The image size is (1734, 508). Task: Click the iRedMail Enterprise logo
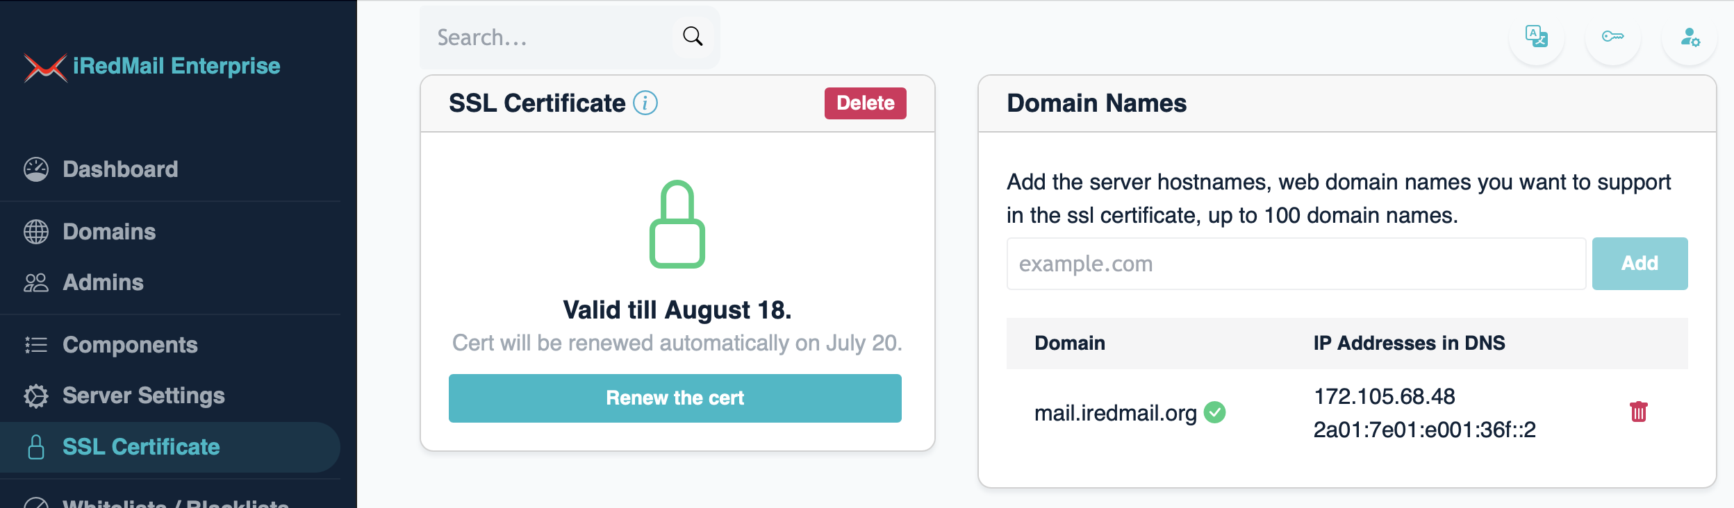pos(152,67)
